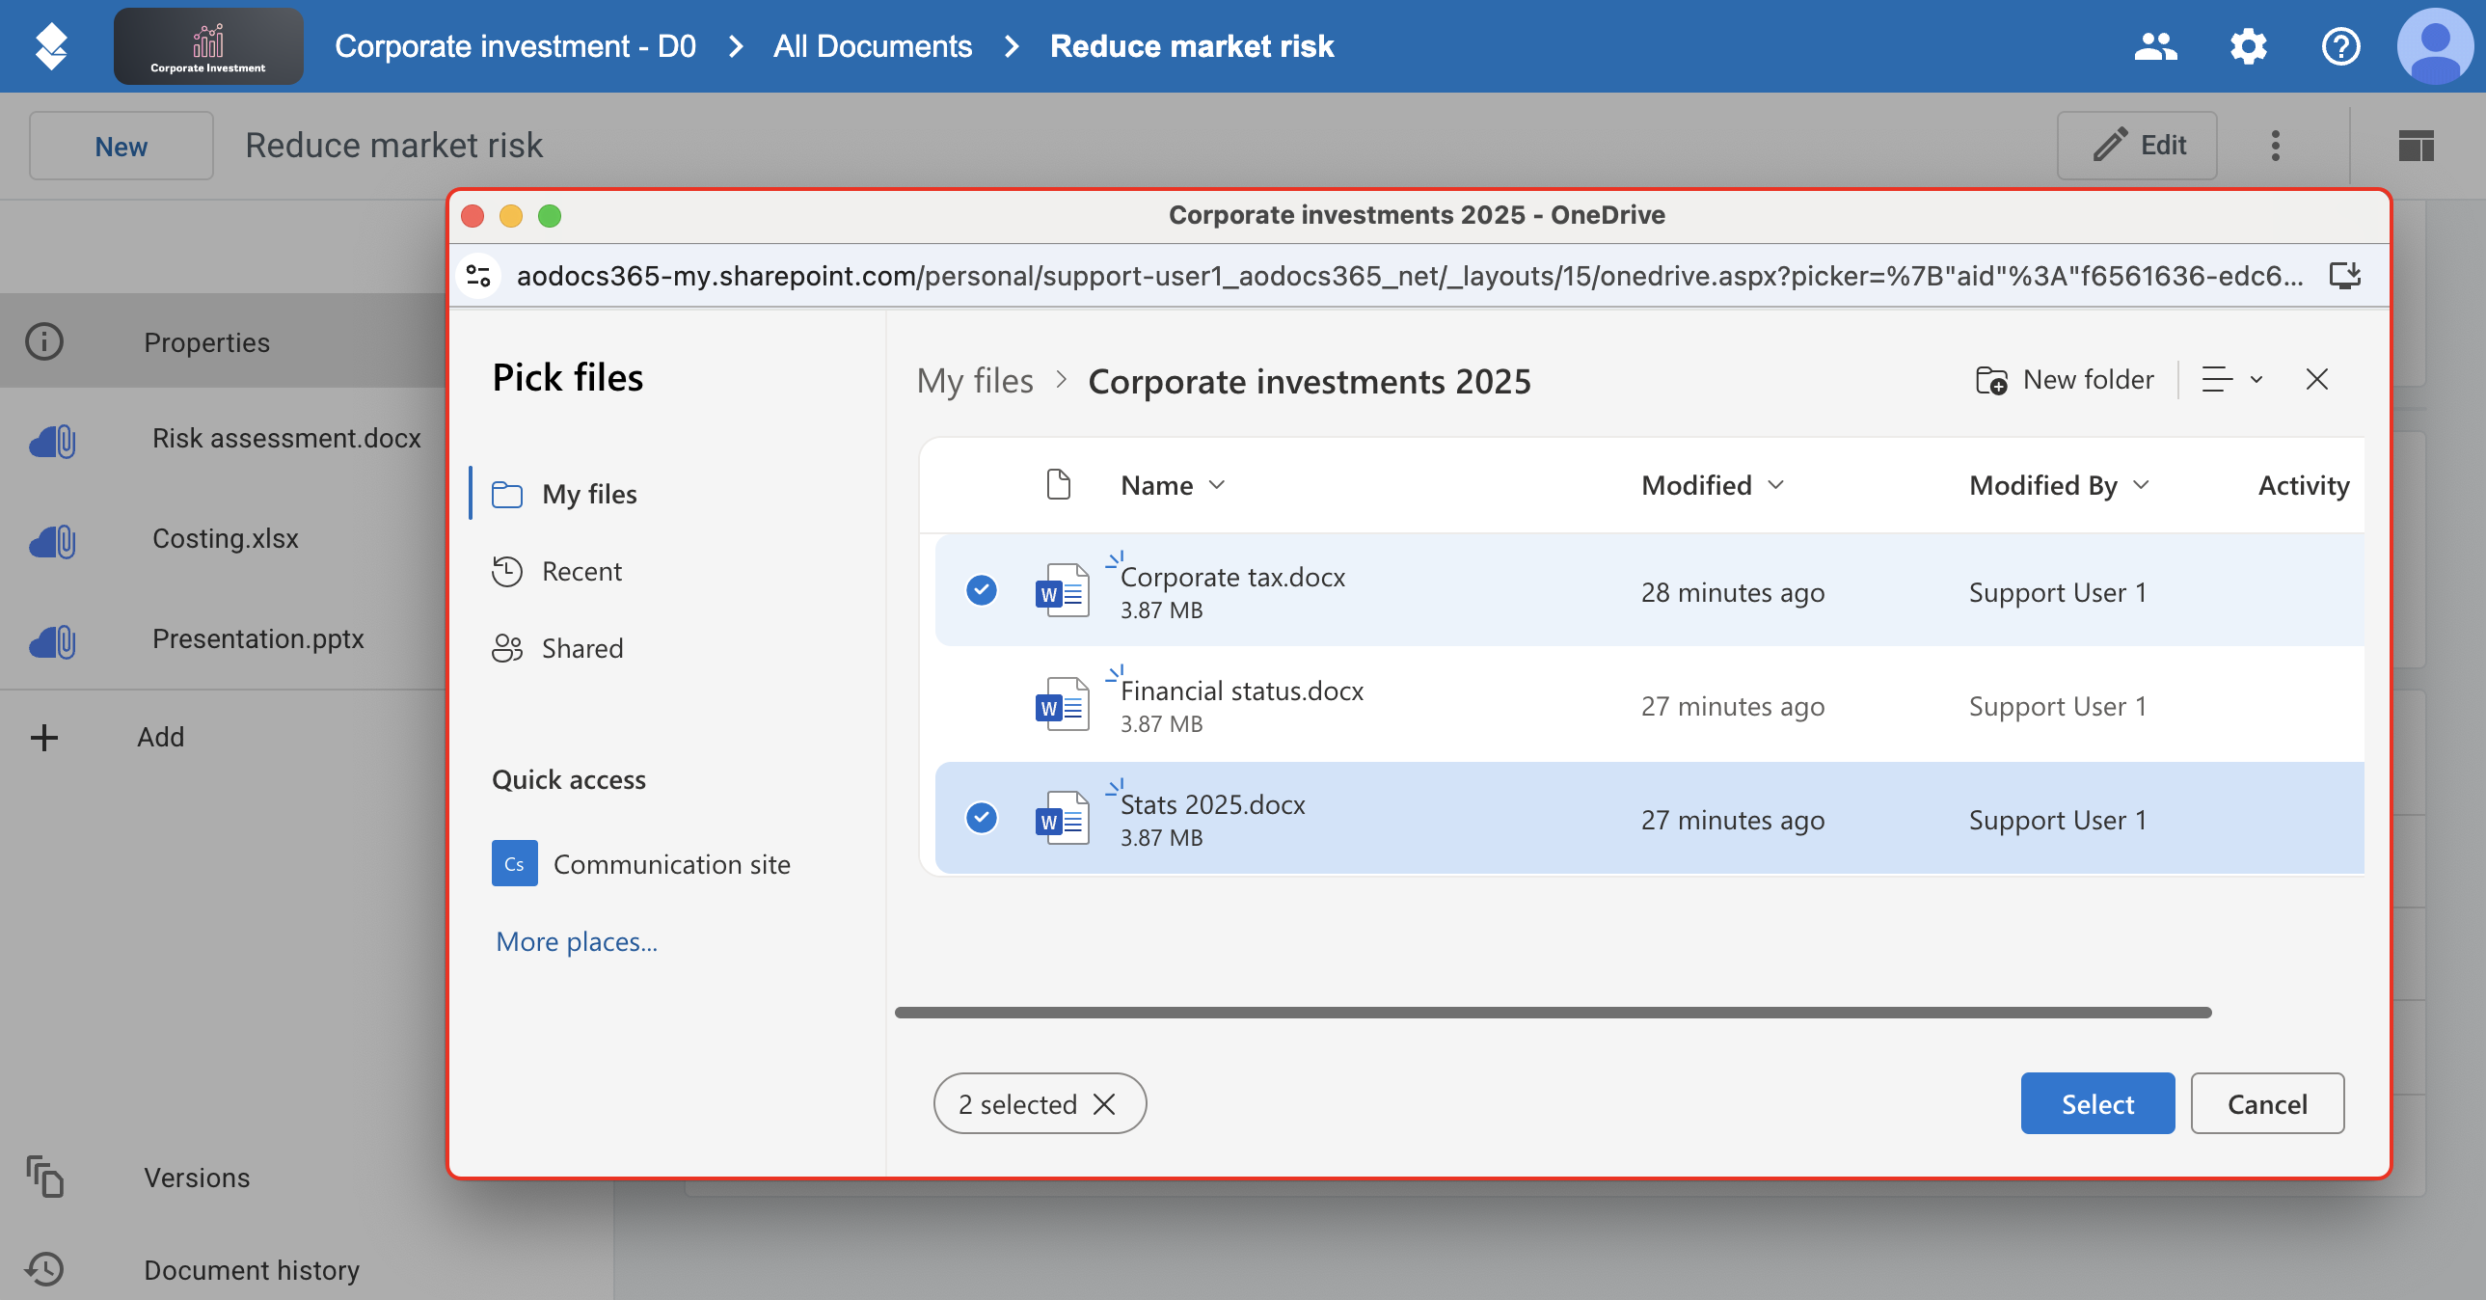Click the picker URL address field
The image size is (2486, 1300).
(1409, 276)
